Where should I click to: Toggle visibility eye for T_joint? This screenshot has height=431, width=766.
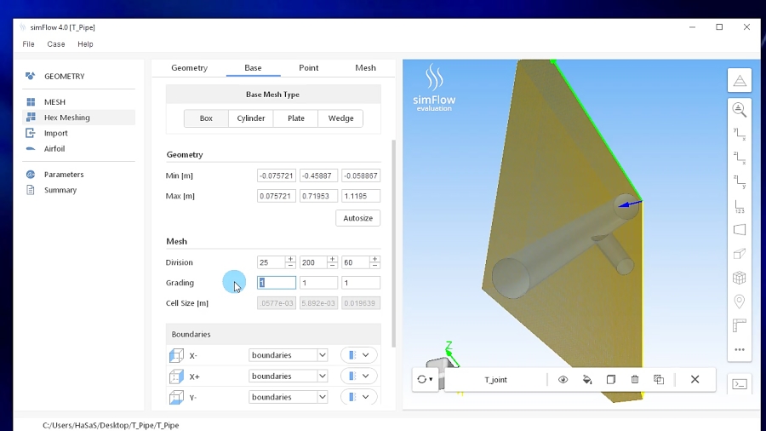[x=563, y=380]
